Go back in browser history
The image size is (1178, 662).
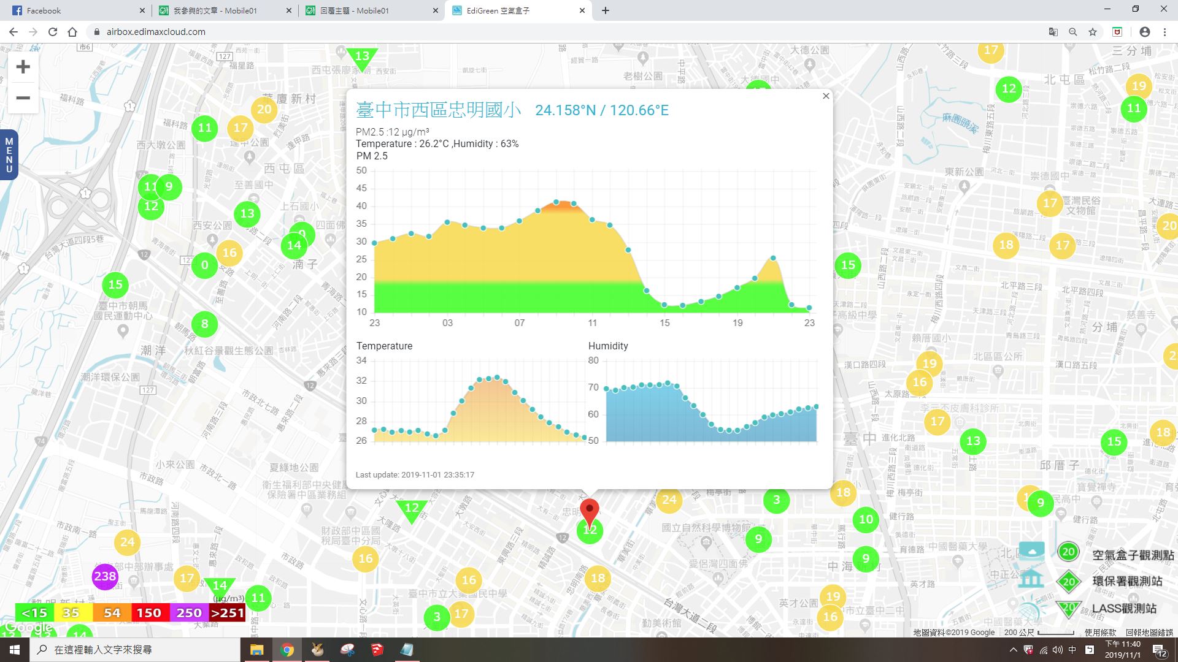point(13,32)
